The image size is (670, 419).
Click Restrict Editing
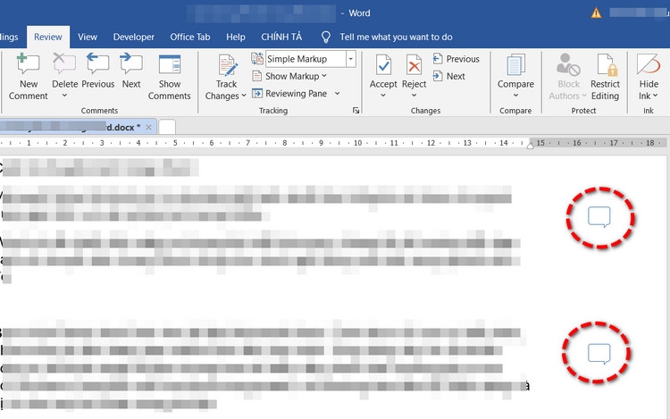(605, 77)
